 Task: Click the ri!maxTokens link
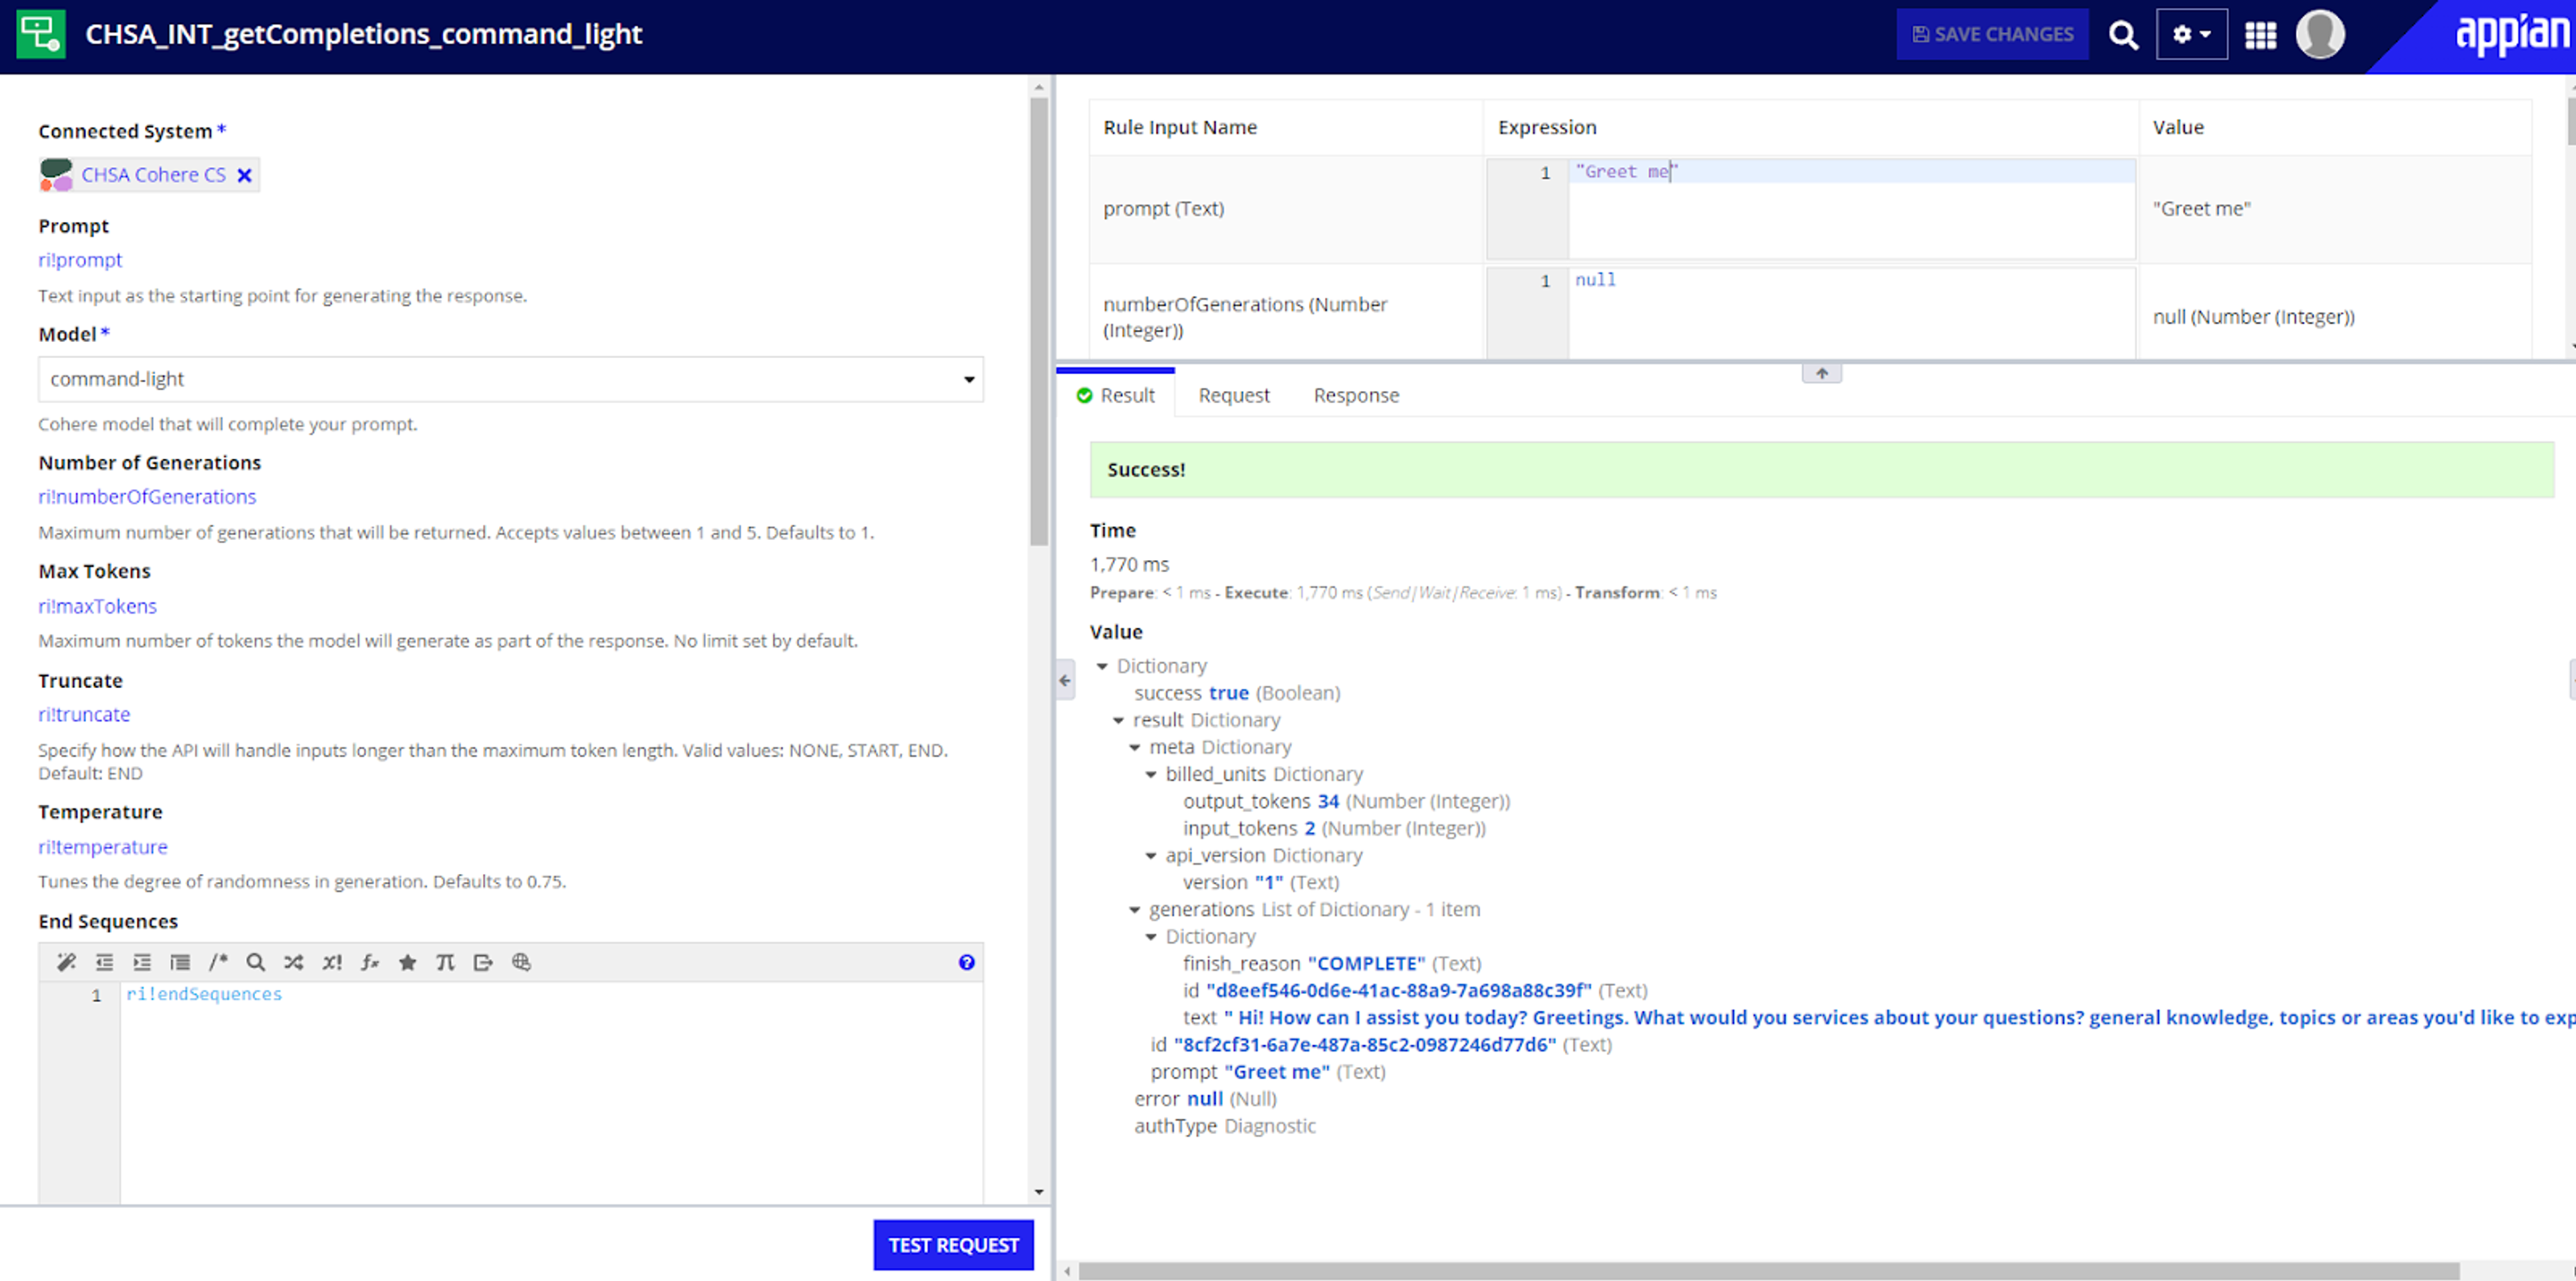97,606
